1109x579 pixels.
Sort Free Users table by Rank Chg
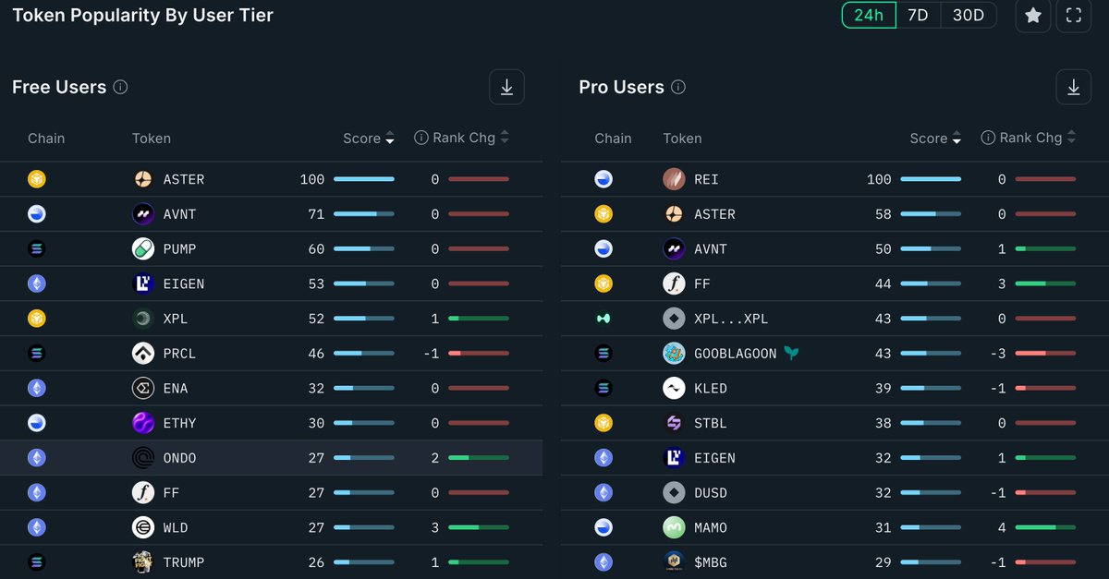pyautogui.click(x=470, y=138)
